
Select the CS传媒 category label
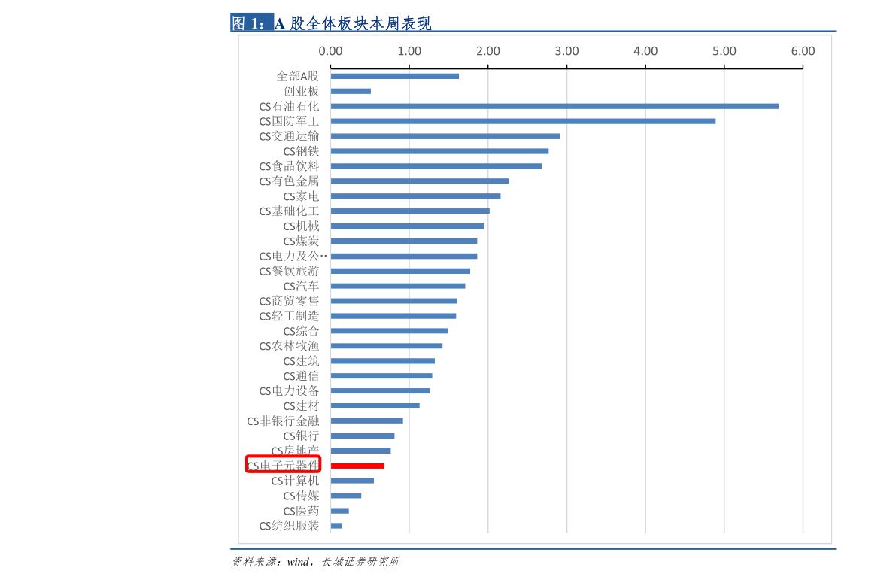pos(301,496)
